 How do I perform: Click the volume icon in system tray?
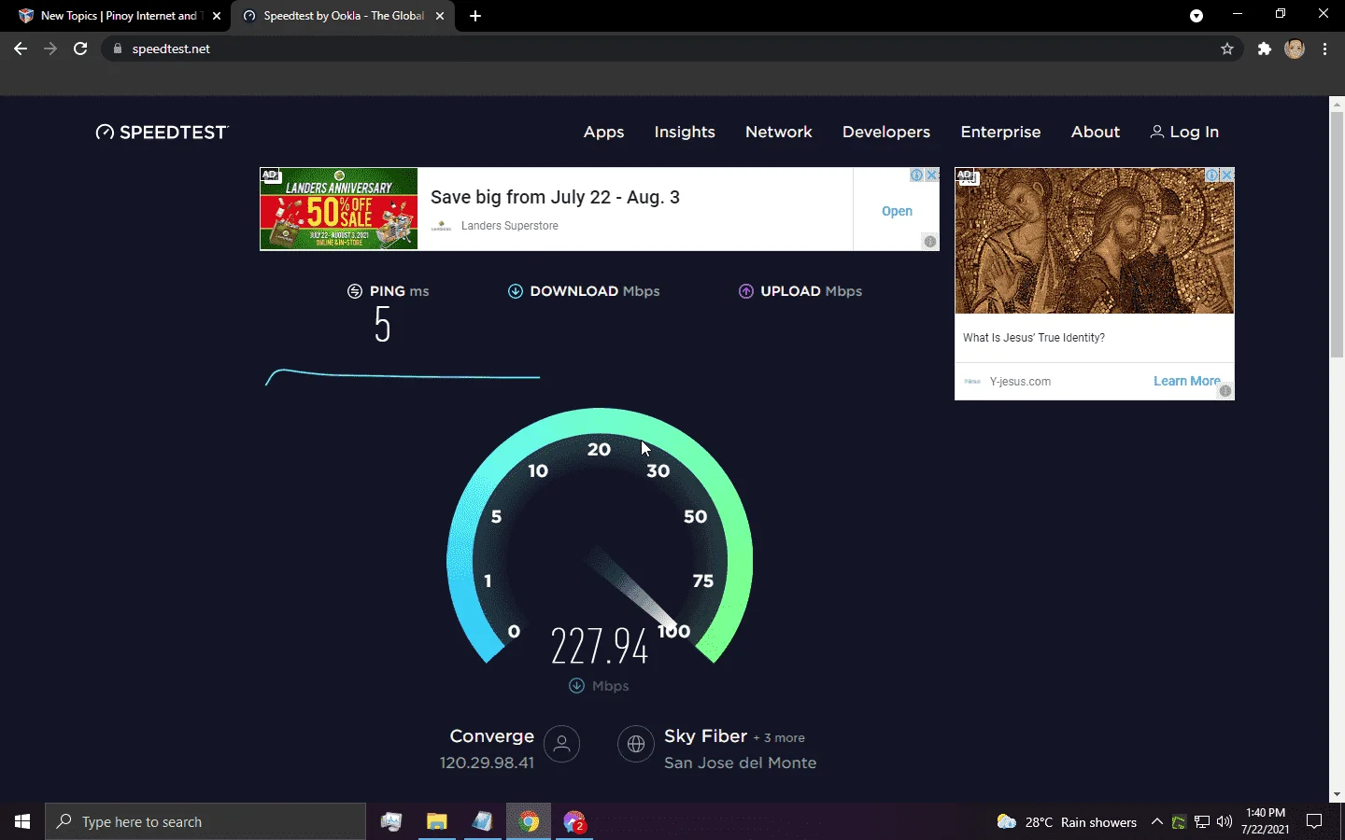point(1225,821)
